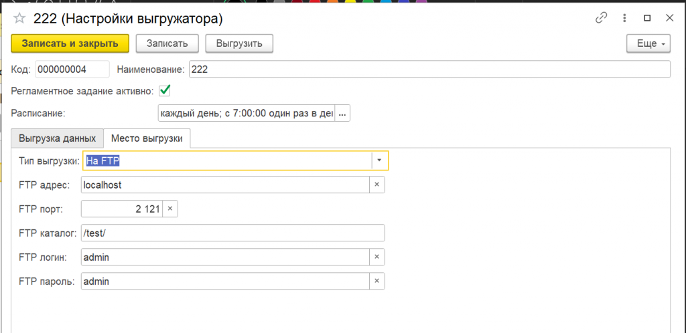Click Записать и закрыть button
686x333 pixels.
click(x=70, y=43)
